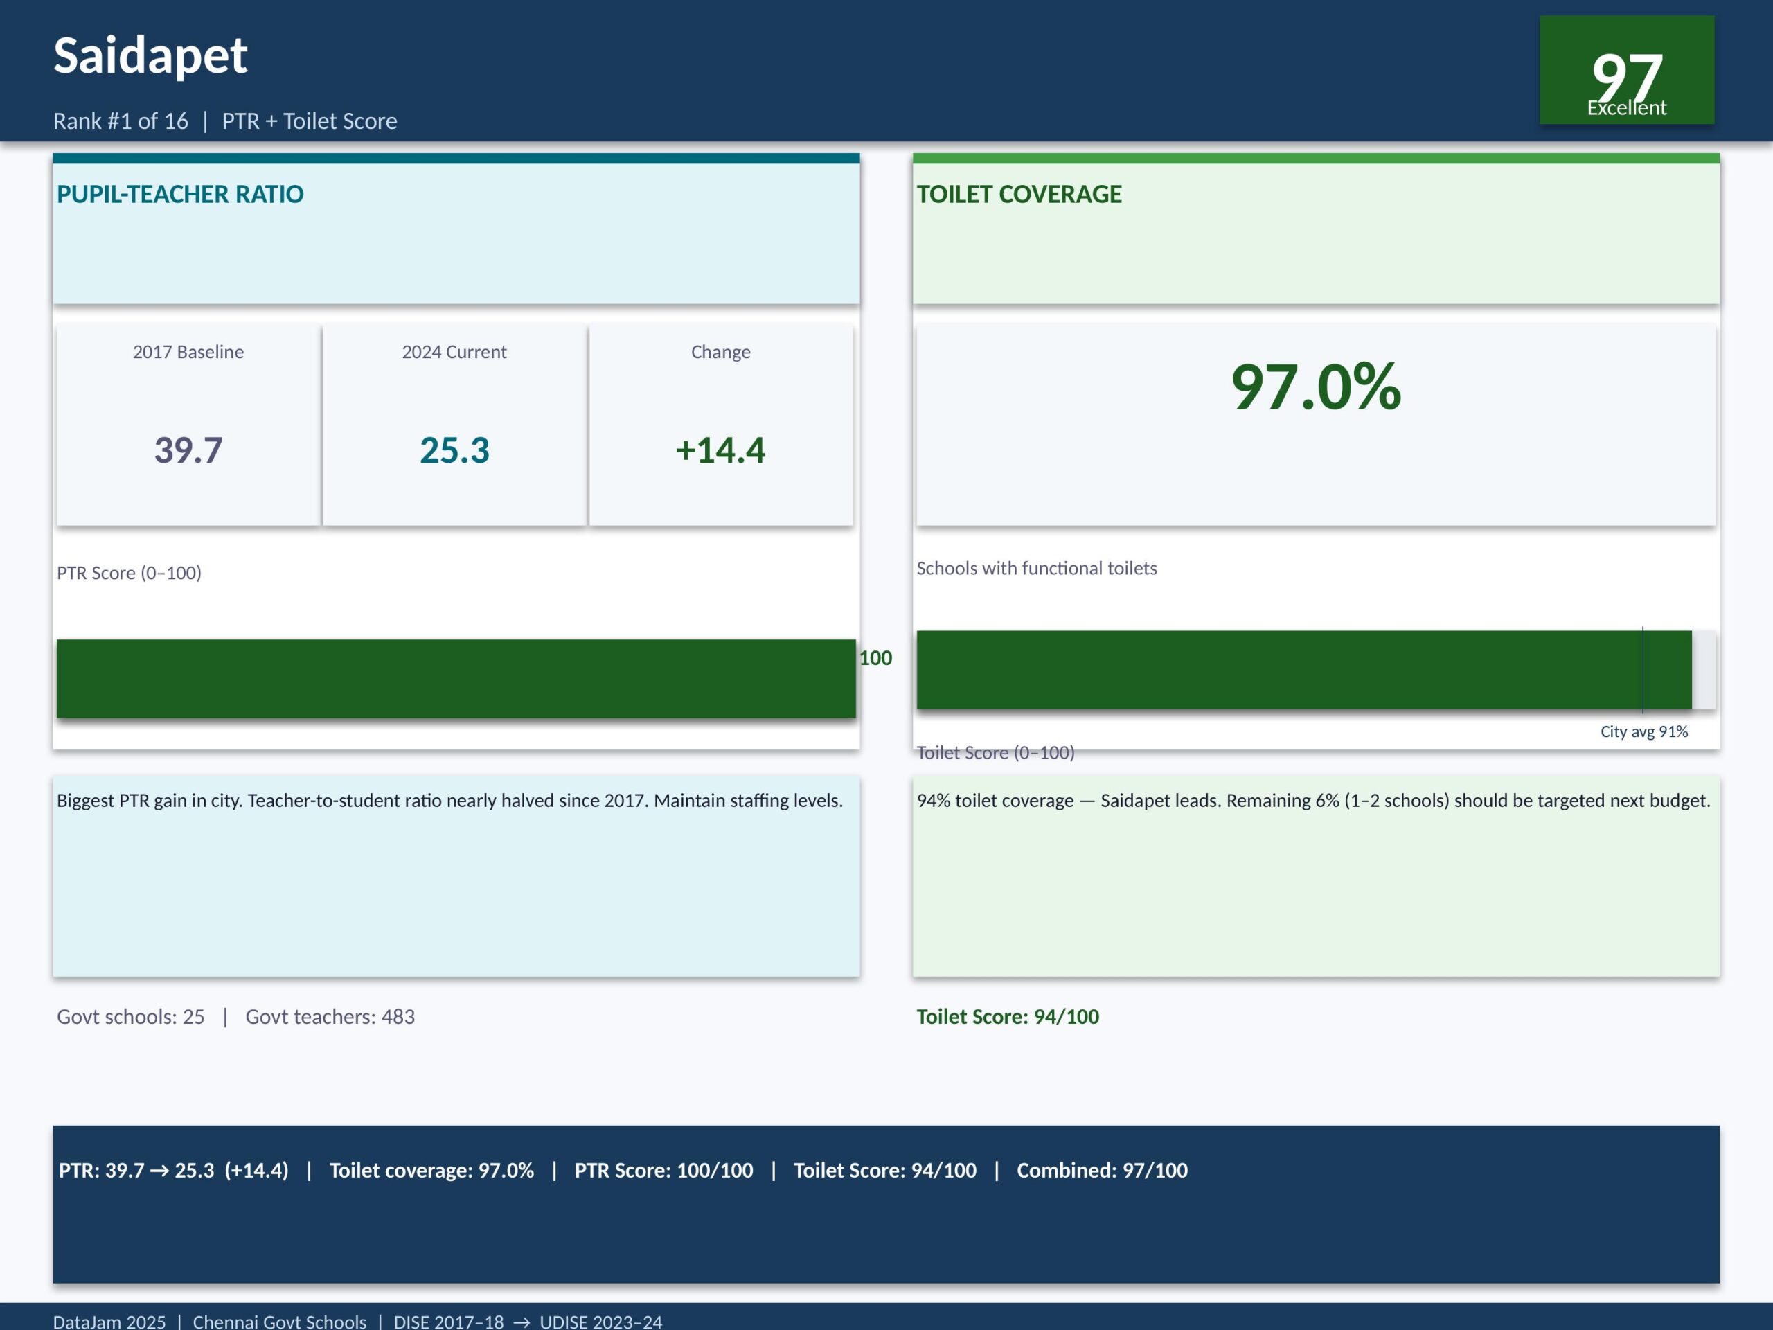Click the PTR Score green progress bar
This screenshot has height=1330, width=1773.
pyautogui.click(x=455, y=678)
